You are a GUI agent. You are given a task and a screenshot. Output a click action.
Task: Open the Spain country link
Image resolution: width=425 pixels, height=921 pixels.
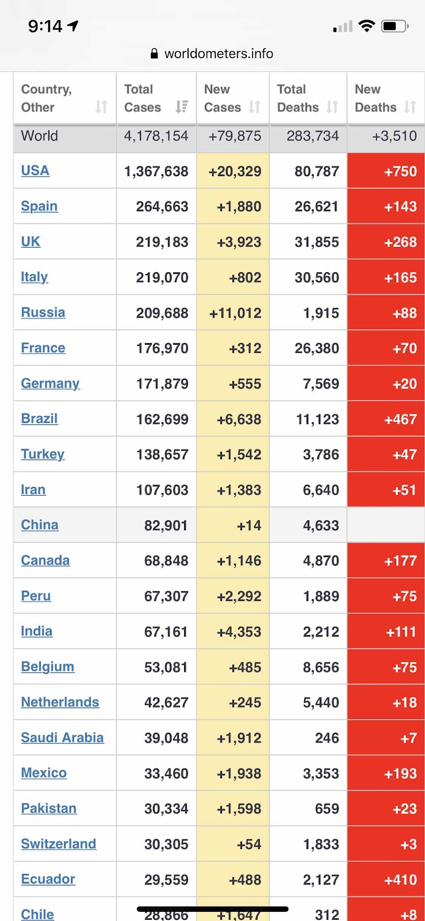(39, 206)
